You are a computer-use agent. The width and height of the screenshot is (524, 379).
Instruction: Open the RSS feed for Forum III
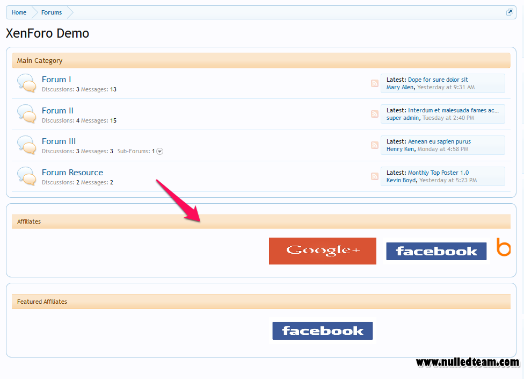click(375, 145)
